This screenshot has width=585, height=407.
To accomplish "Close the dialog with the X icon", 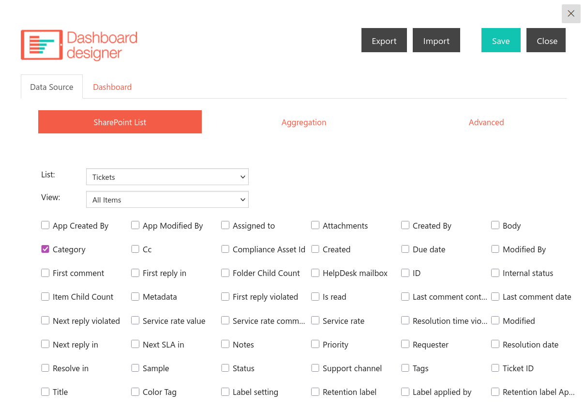I will tap(571, 14).
